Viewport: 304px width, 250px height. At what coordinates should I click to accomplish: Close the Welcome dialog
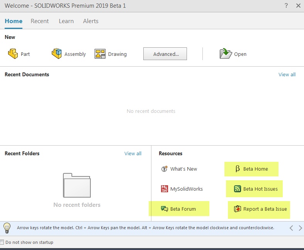pyautogui.click(x=298, y=6)
